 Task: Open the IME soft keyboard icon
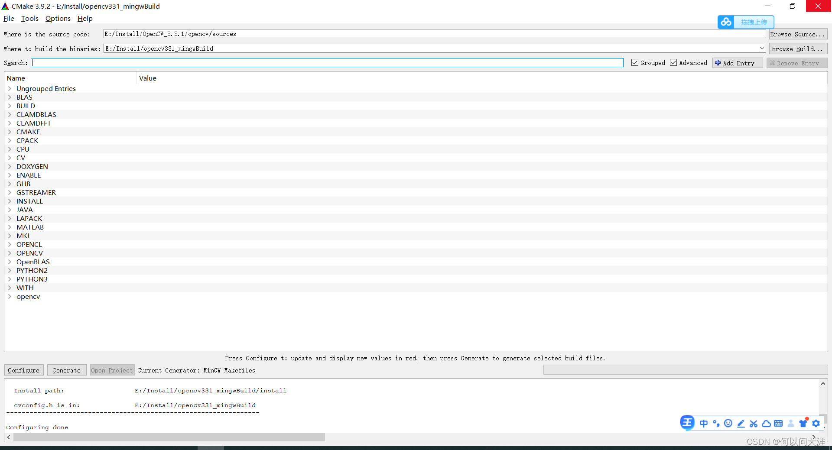[x=778, y=423]
